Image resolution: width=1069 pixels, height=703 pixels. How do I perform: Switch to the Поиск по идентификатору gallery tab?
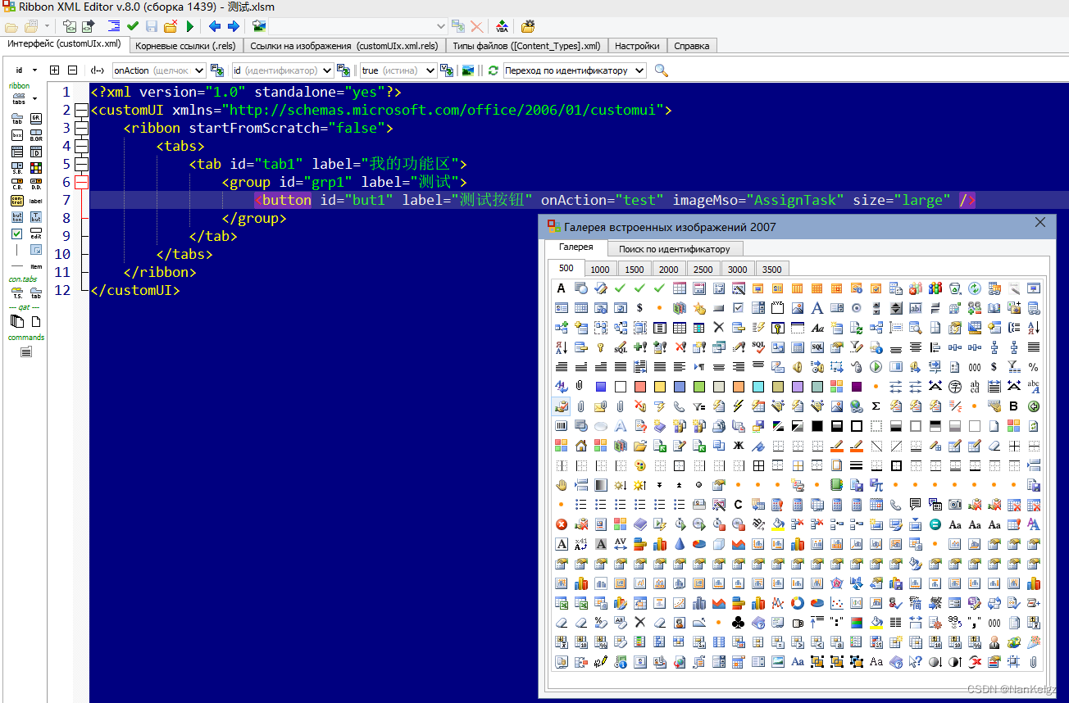tap(675, 248)
